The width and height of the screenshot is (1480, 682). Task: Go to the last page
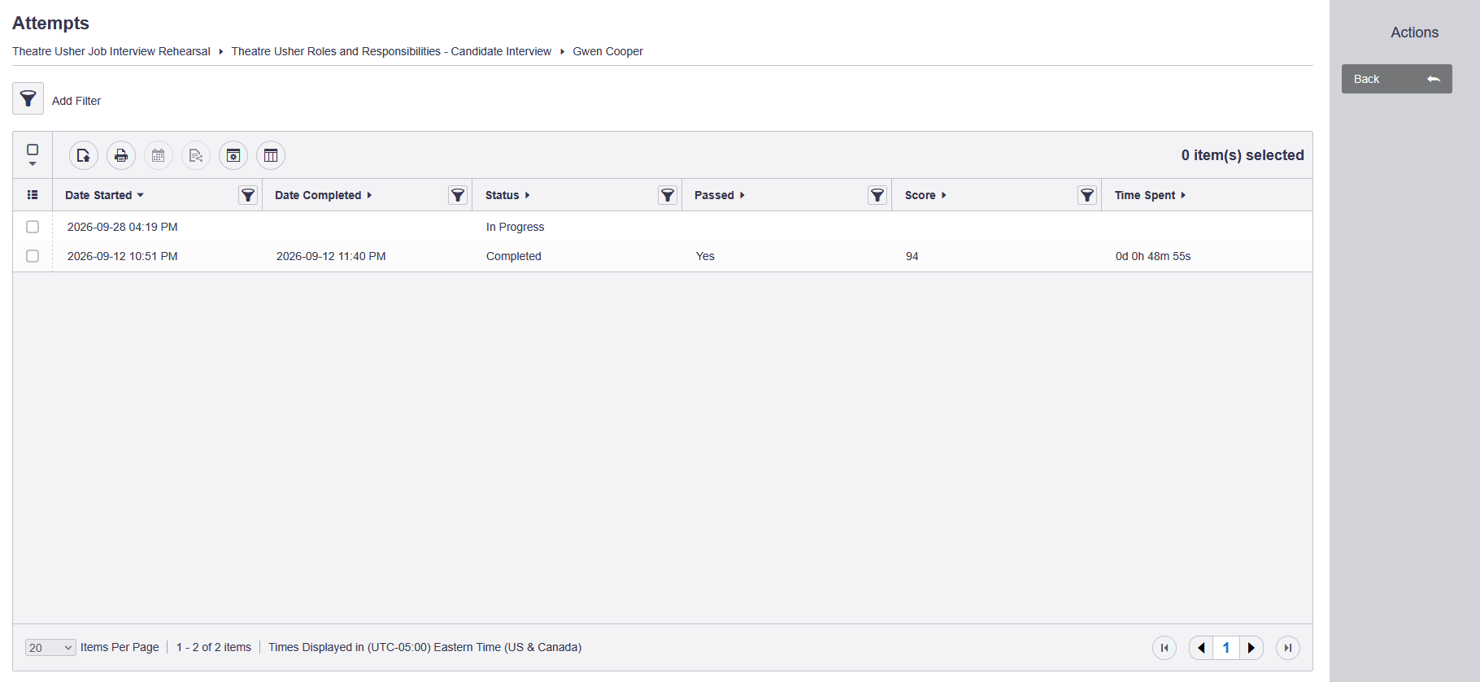pos(1288,648)
